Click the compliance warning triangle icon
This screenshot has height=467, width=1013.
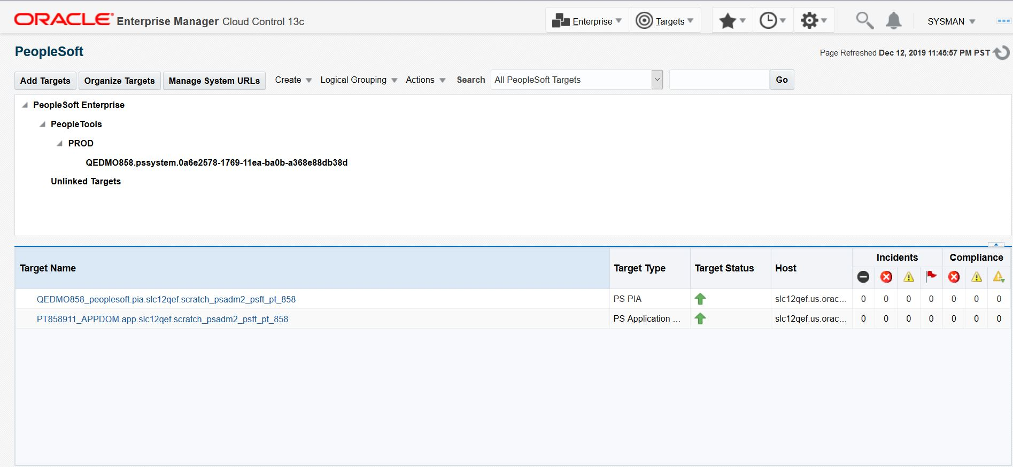tap(977, 277)
